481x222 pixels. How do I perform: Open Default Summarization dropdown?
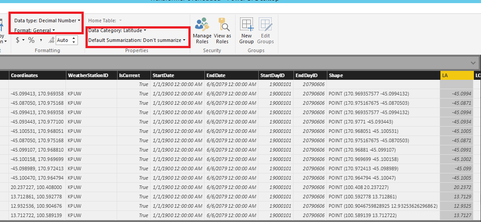click(137, 40)
